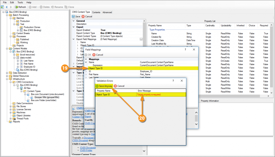Click the Rename toolbar button
The image size is (275, 157).
click(57, 7)
